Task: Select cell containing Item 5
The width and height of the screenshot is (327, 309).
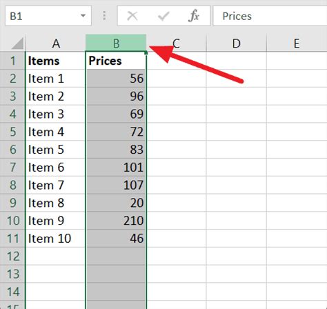Action: (55, 150)
